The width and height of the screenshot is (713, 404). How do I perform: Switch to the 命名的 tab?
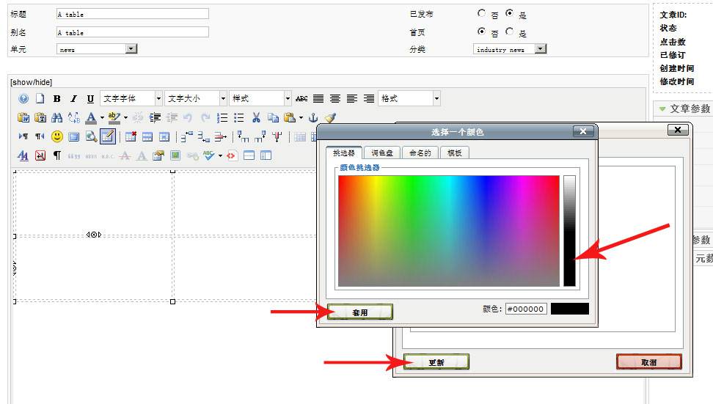coord(420,153)
